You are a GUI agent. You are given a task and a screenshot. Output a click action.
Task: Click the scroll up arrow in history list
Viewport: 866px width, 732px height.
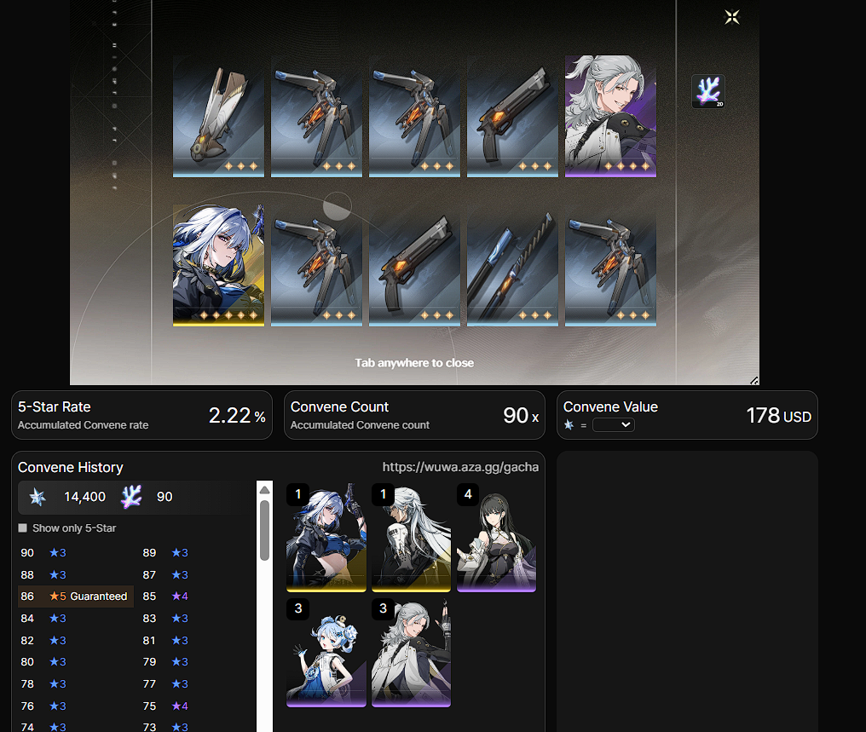264,490
